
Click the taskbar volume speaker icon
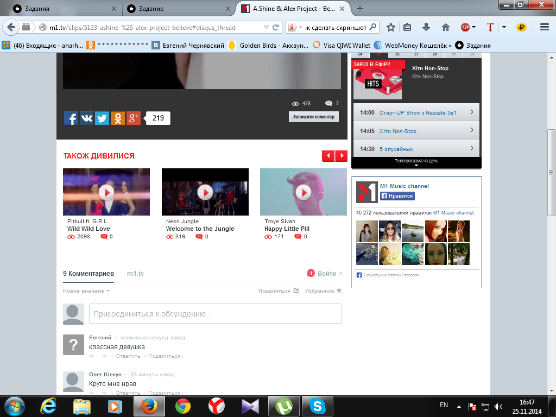[498, 407]
